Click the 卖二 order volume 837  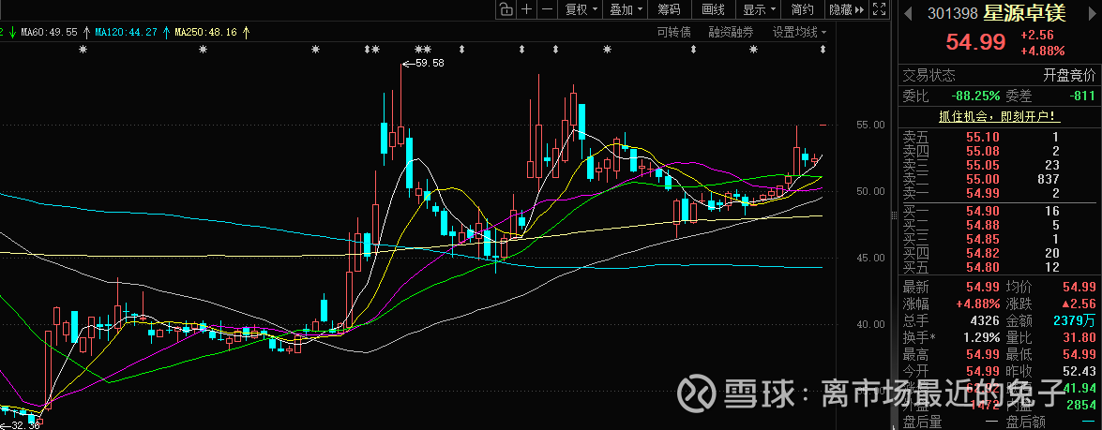point(1048,179)
